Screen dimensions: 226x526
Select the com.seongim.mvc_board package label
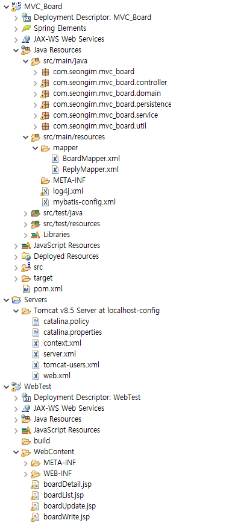coord(93,71)
